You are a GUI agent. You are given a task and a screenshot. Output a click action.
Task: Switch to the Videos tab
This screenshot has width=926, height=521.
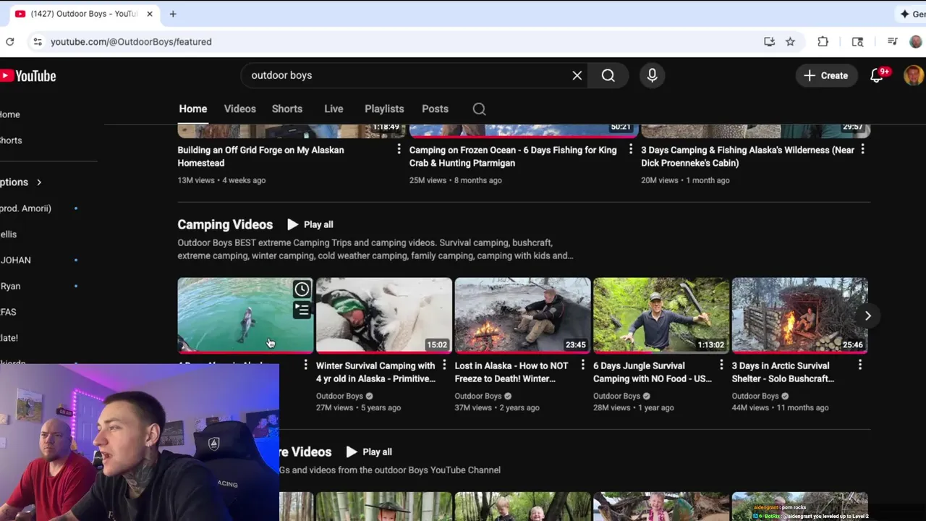click(240, 109)
